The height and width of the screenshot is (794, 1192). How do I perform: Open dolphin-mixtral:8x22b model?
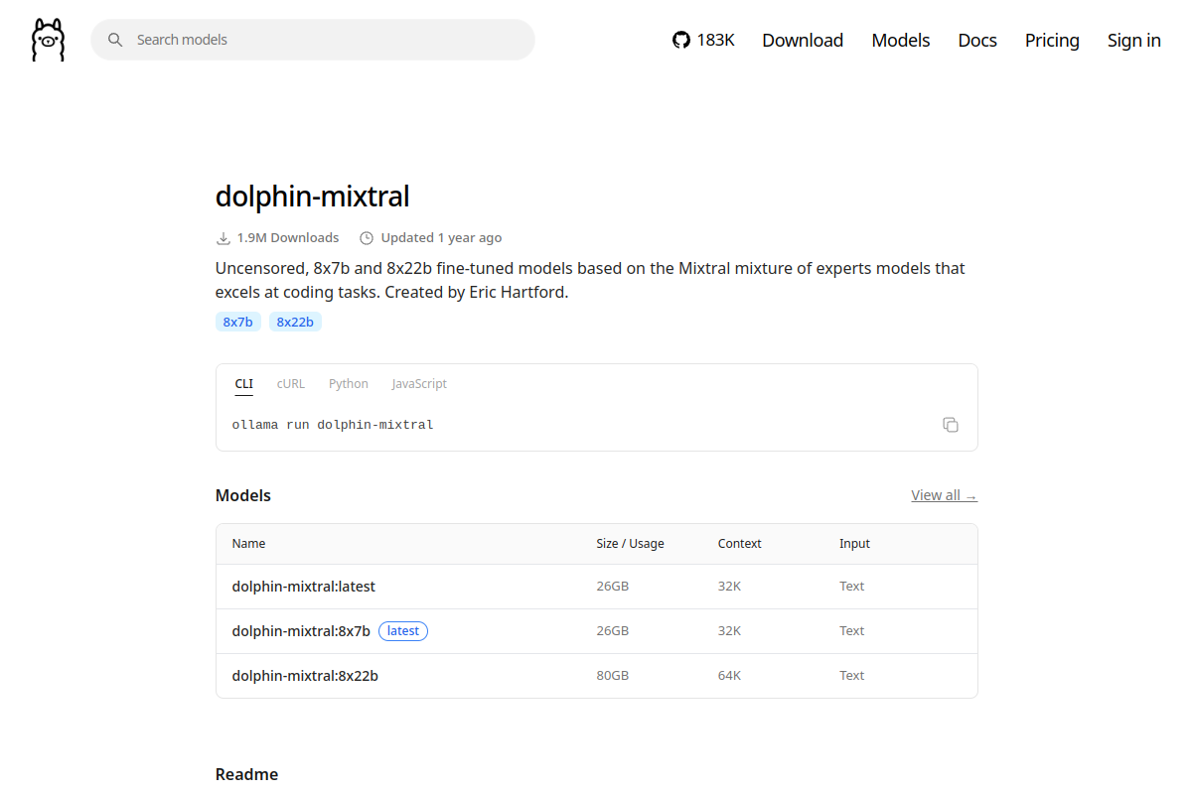(305, 676)
